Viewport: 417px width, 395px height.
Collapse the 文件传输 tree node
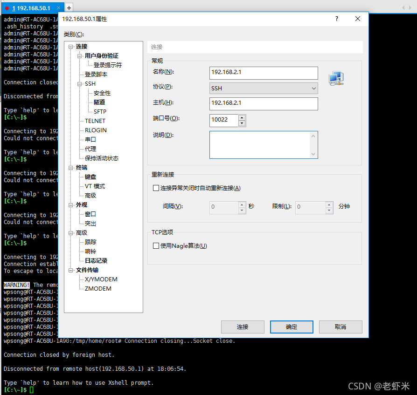coord(71,271)
